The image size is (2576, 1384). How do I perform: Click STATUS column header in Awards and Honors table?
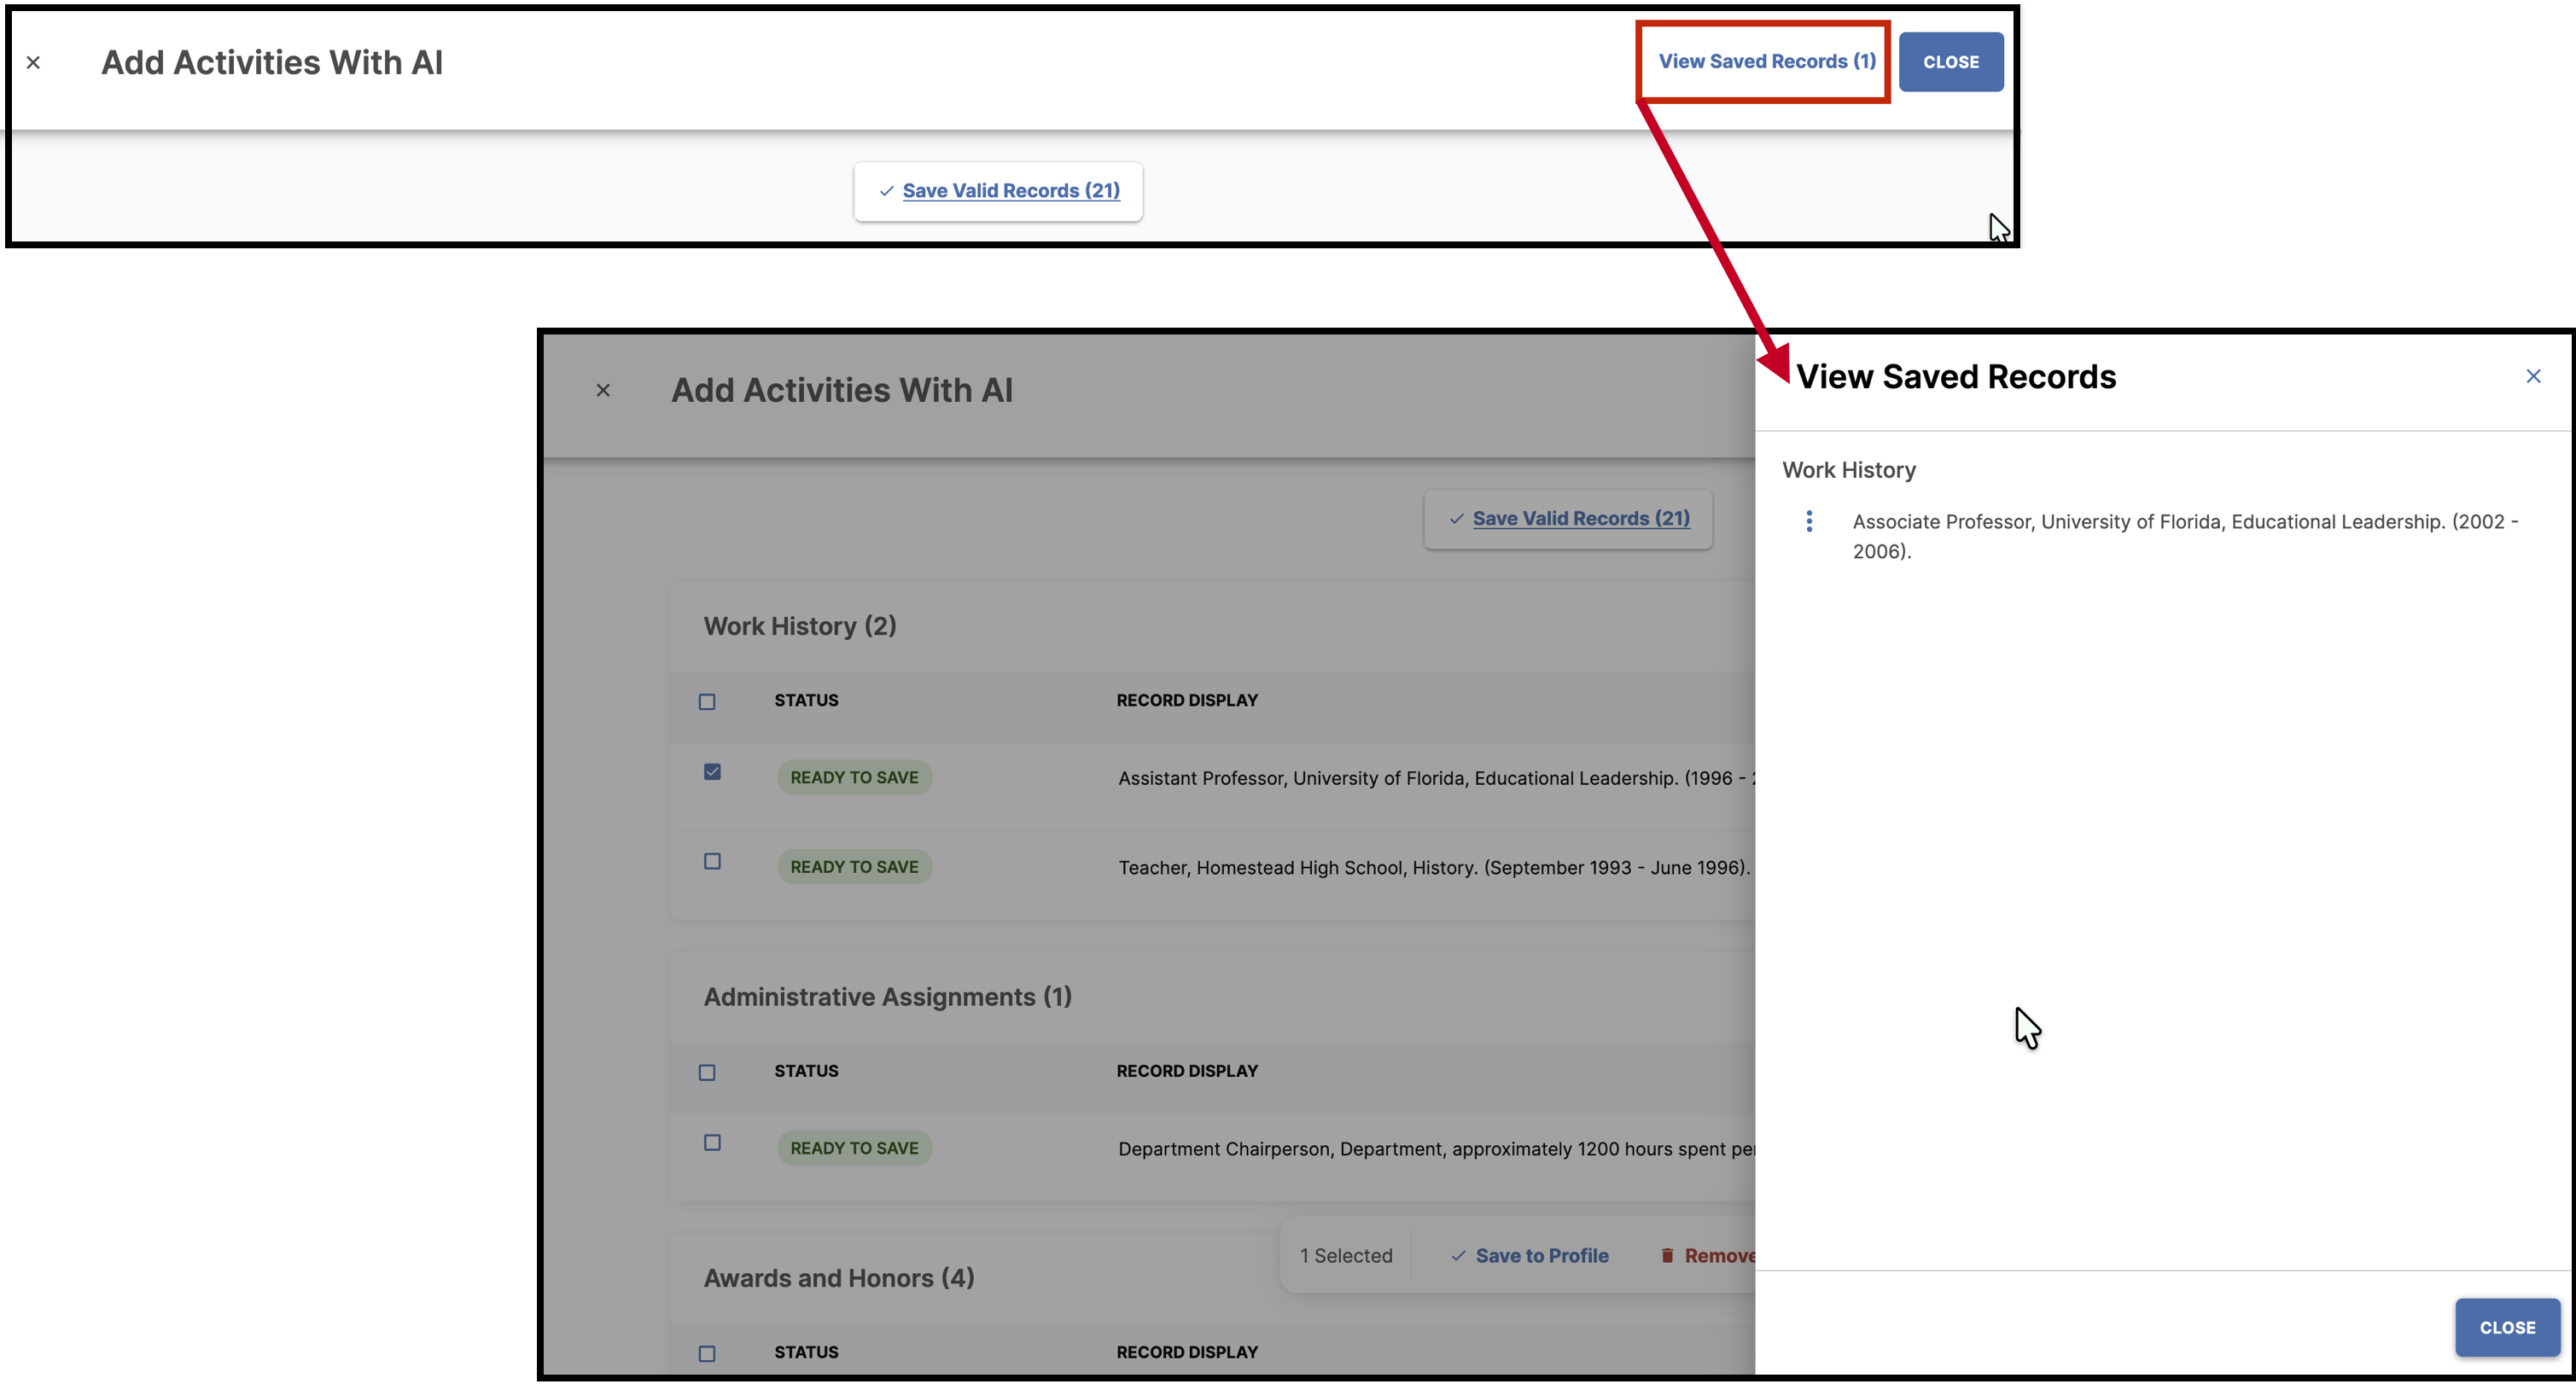(x=806, y=1351)
